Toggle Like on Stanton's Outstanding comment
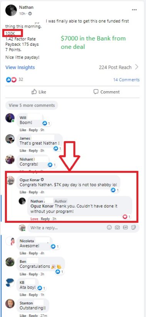 (23, 315)
